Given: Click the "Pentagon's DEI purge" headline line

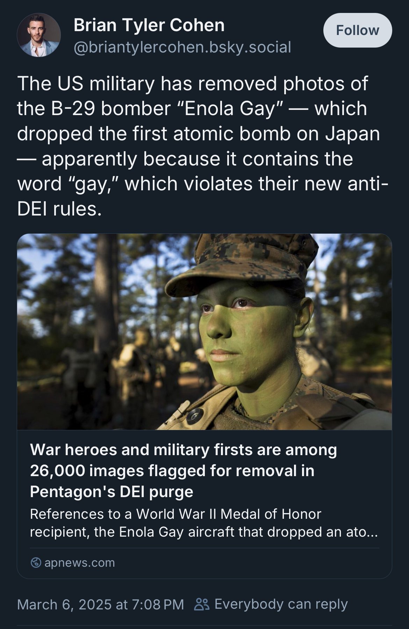Looking at the screenshot, I should click(112, 492).
